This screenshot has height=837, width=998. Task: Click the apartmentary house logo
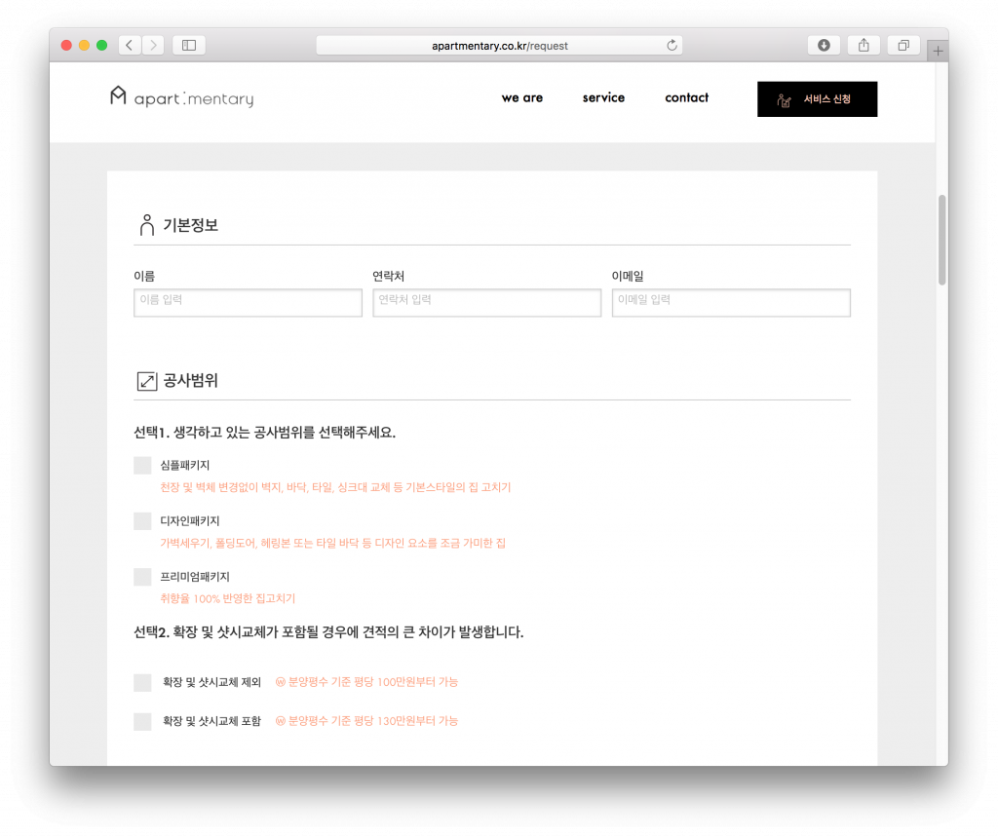point(118,96)
